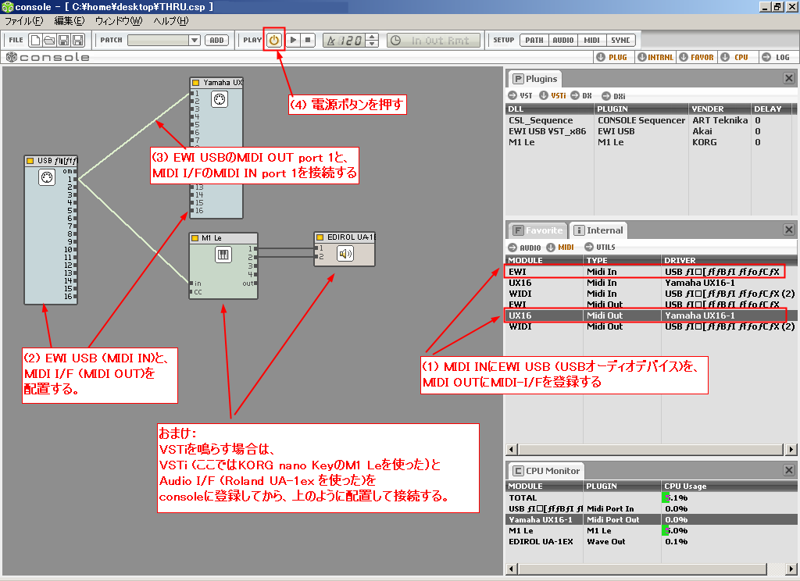This screenshot has height=581, width=800.
Task: Select the UX16 Midi In module row
Action: [651, 283]
